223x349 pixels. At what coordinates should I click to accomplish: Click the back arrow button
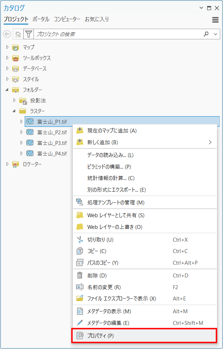click(7, 34)
